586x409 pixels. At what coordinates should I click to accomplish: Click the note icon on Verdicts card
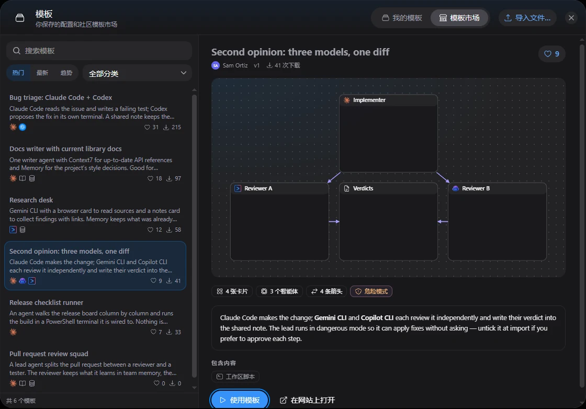coord(346,188)
